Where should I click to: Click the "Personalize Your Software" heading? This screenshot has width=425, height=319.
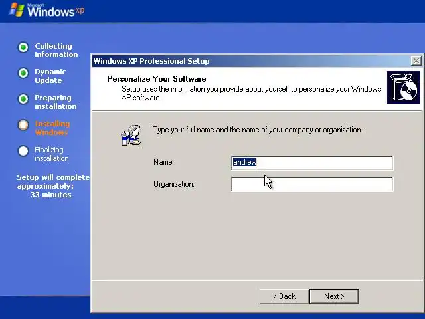(157, 79)
